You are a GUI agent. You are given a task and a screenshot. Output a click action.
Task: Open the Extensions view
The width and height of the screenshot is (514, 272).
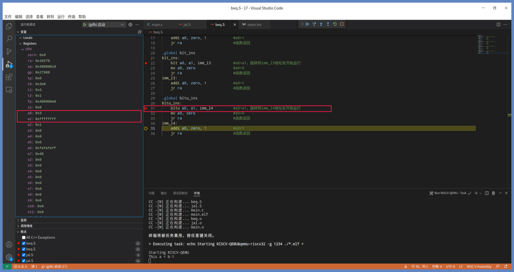click(x=9, y=77)
